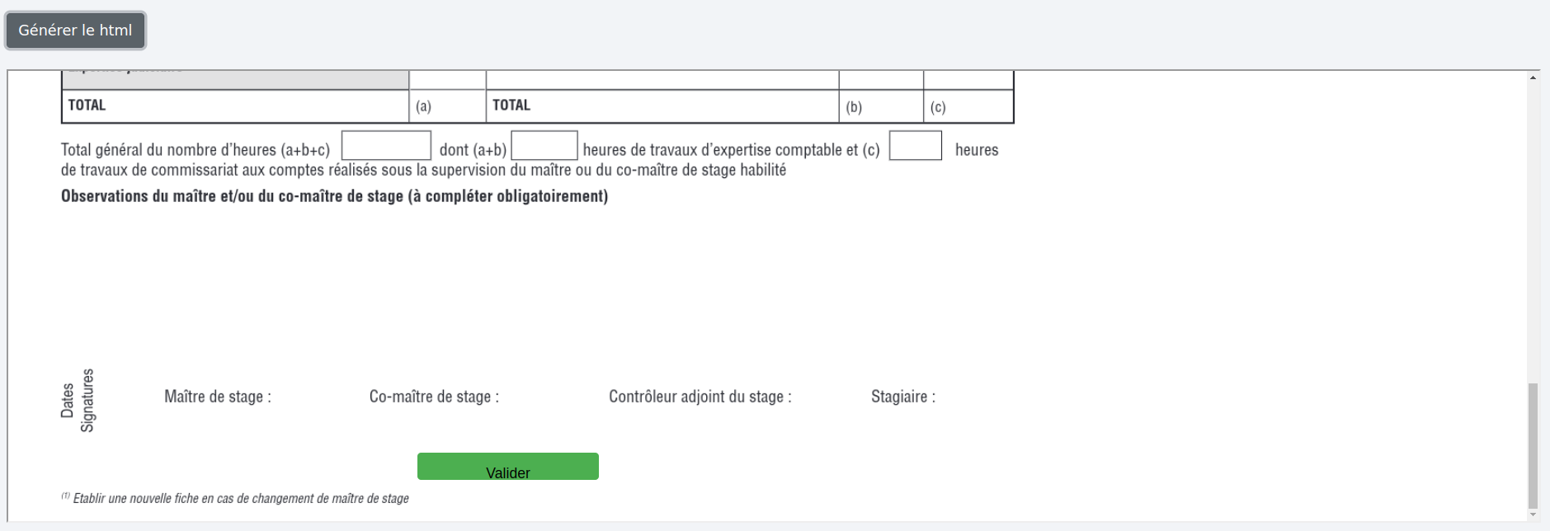Click 'Contrôleur adjoint du stage :' label

700,397
